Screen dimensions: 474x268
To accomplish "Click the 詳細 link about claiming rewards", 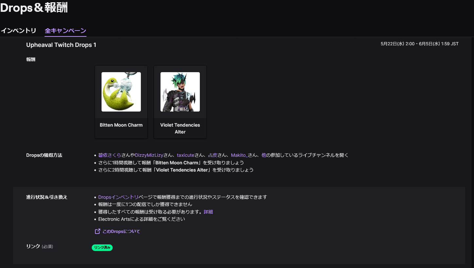I will pyautogui.click(x=208, y=212).
